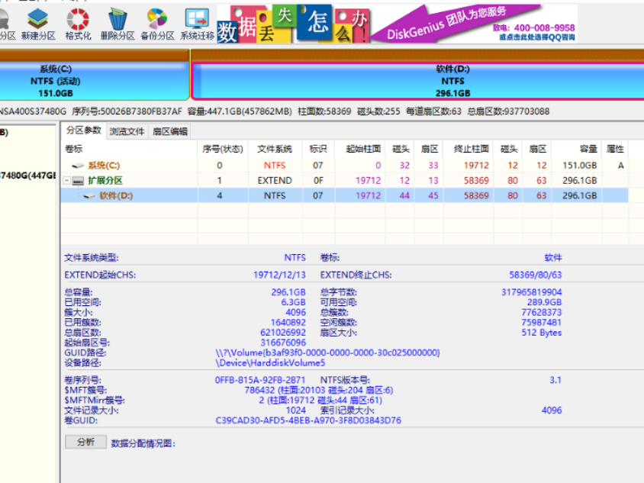Click the 151.0GB capacity cell
Viewport: 644px width, 483px height.
tap(579, 165)
